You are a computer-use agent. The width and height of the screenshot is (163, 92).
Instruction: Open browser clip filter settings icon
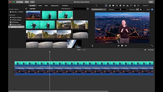(x=88, y=9)
